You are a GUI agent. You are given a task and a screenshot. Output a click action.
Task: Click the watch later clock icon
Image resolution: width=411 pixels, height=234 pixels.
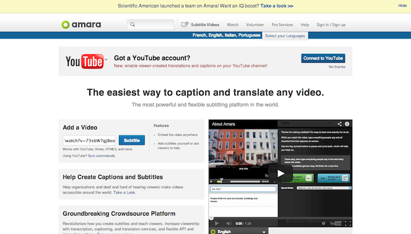coord(323,223)
